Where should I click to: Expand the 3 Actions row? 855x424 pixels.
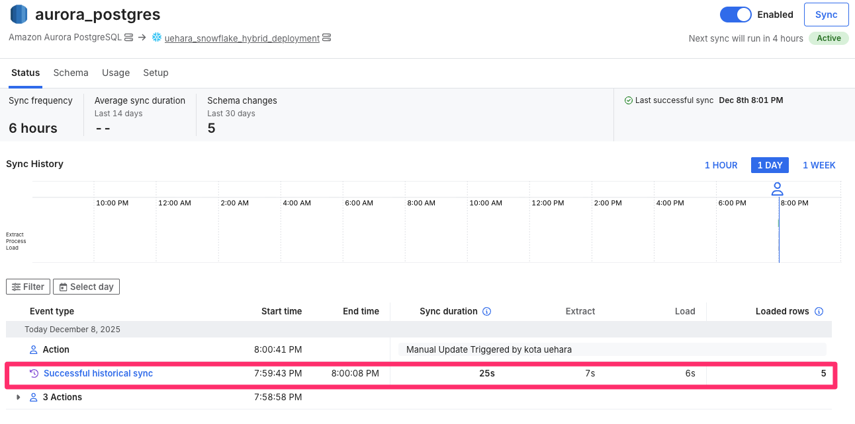click(x=19, y=398)
